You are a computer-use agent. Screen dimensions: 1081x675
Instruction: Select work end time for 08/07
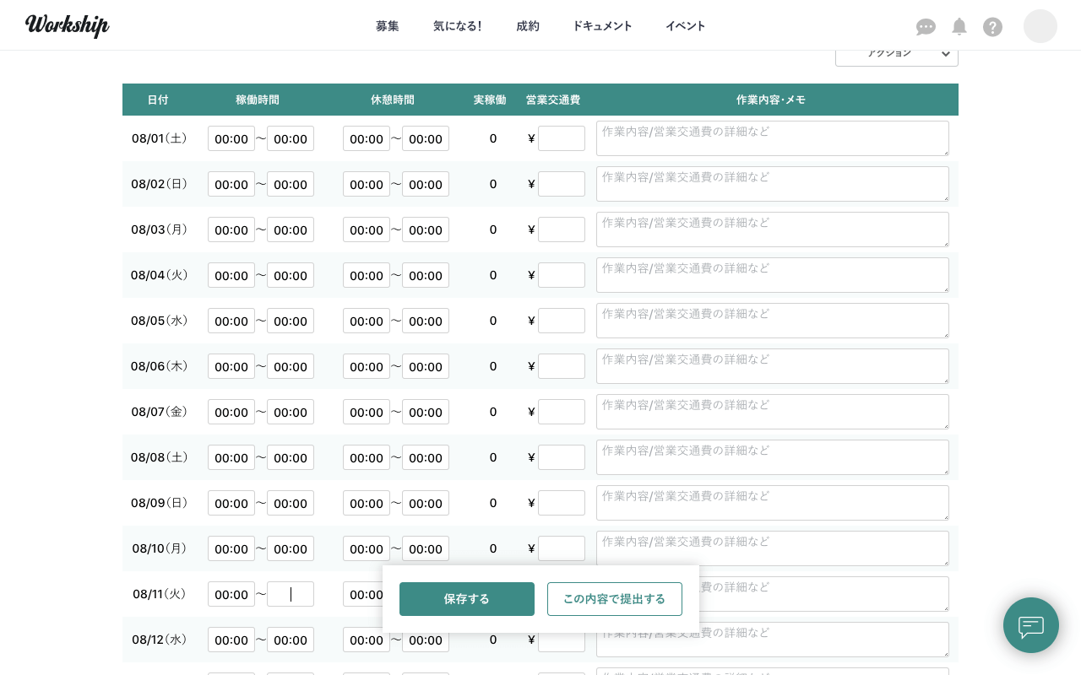(291, 412)
